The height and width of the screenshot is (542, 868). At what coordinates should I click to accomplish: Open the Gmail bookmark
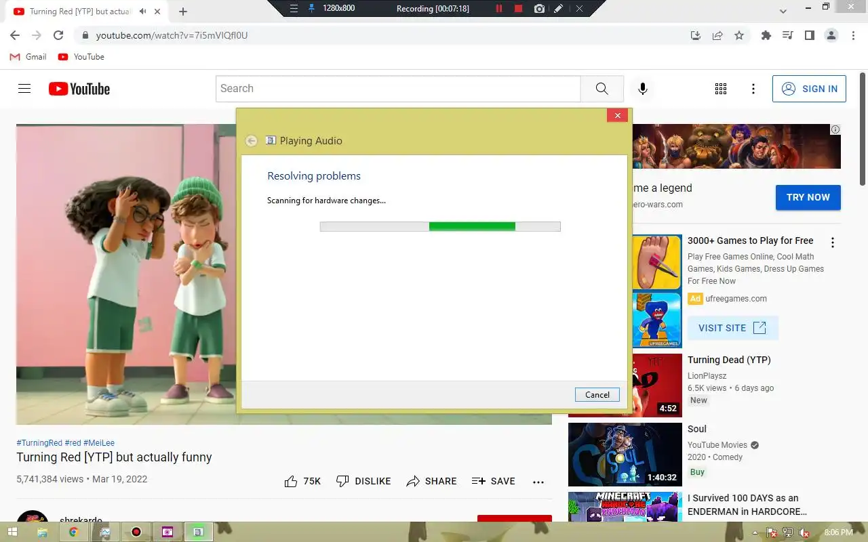(28, 57)
